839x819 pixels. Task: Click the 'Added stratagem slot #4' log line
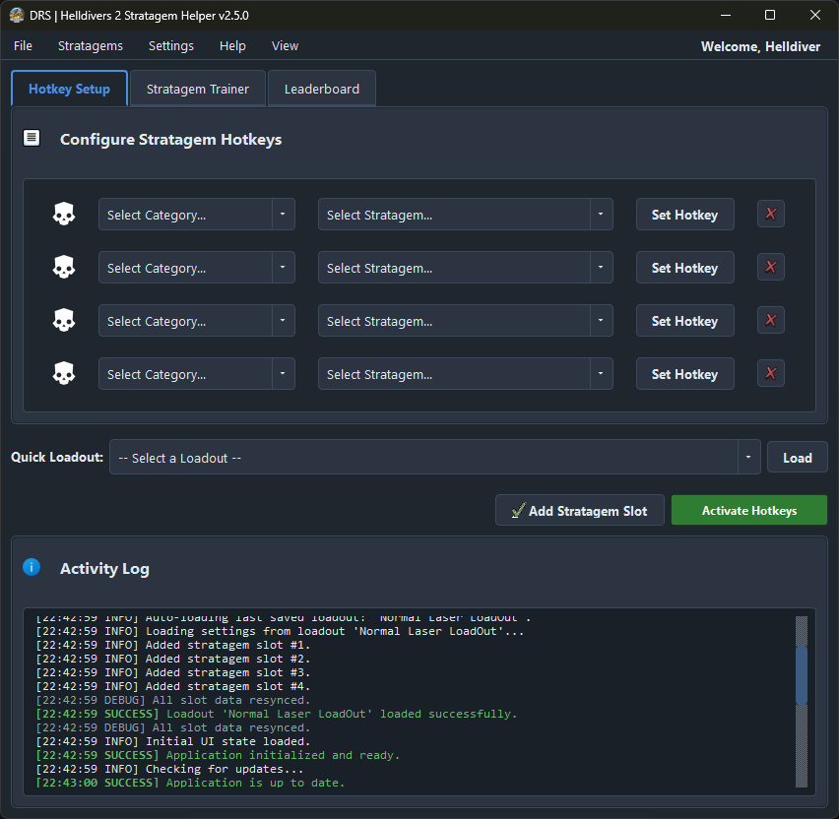click(x=173, y=686)
